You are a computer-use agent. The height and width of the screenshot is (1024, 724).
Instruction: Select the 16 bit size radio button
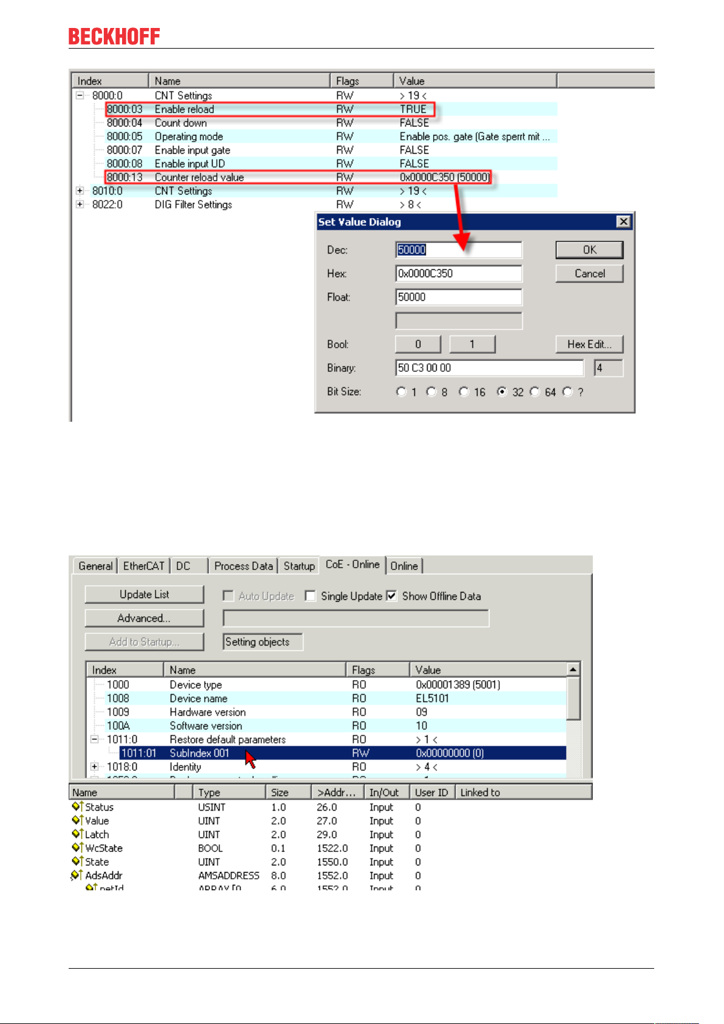(x=464, y=392)
